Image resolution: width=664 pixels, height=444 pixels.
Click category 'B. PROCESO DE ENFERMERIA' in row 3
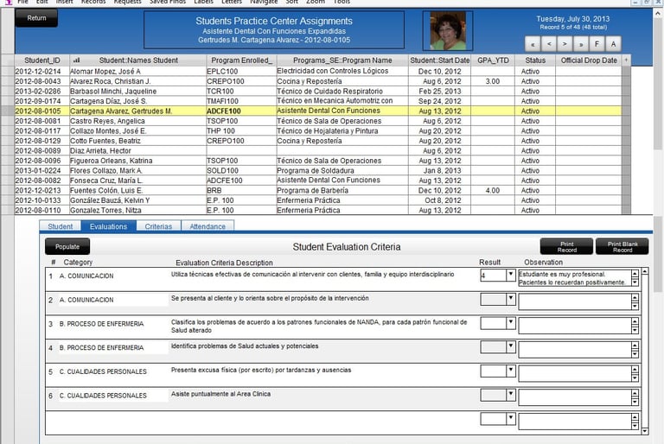(102, 324)
